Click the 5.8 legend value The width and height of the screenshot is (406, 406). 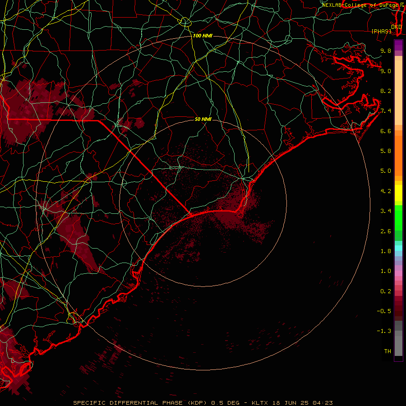[386, 151]
